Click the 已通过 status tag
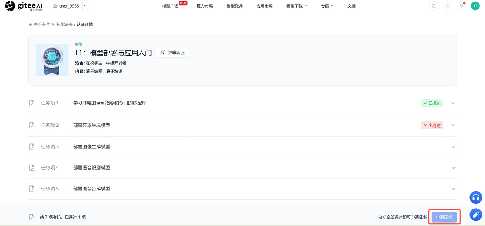The image size is (485, 226). pos(432,103)
